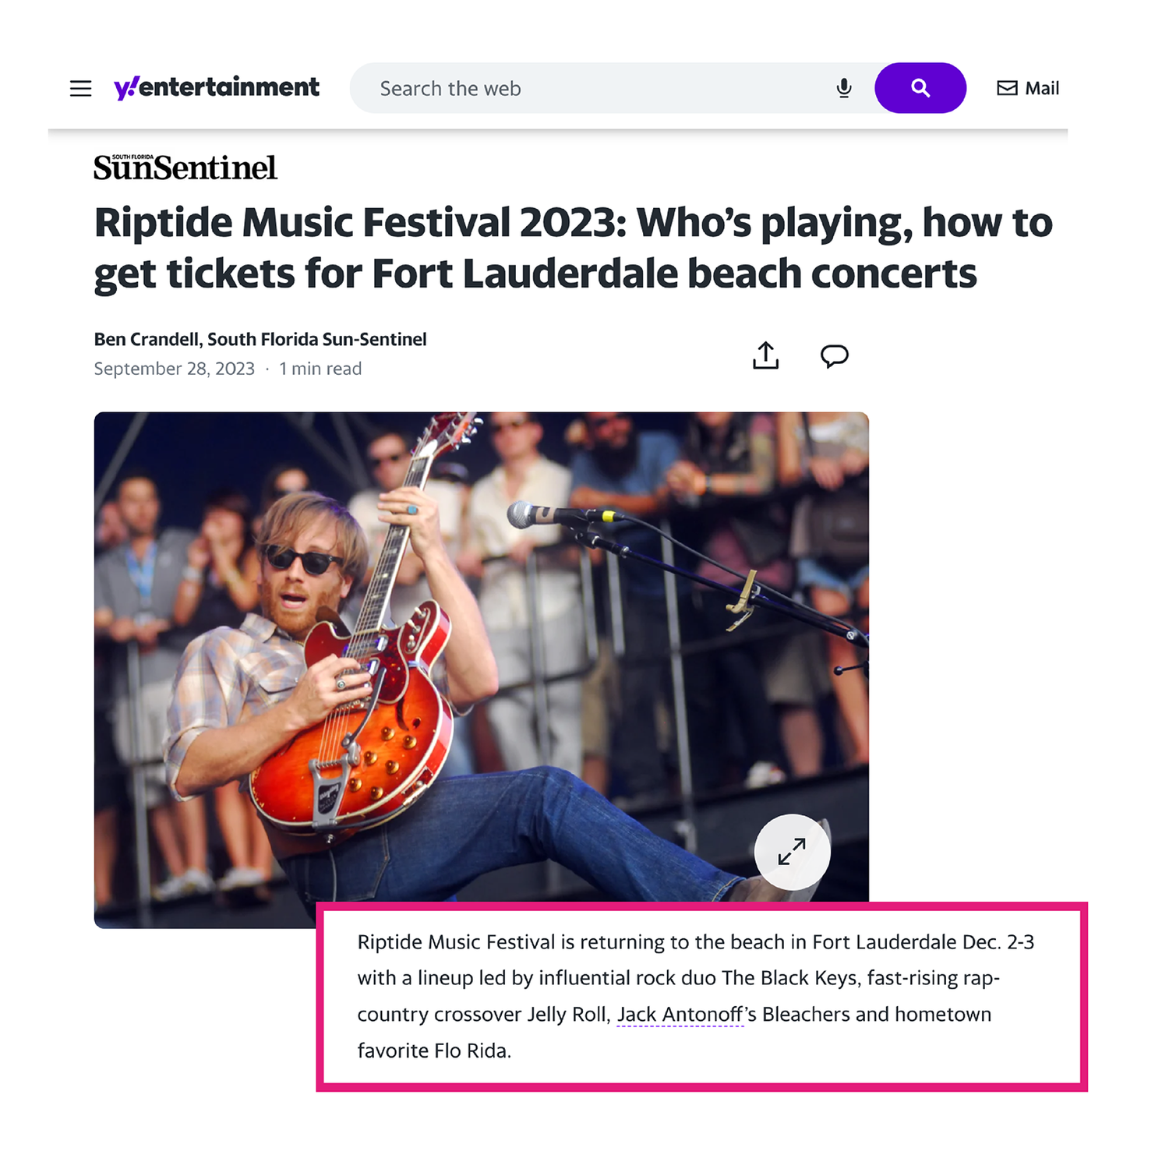Click South Florida Sun-Sentinel byline text
The image size is (1169, 1169).
tap(317, 339)
